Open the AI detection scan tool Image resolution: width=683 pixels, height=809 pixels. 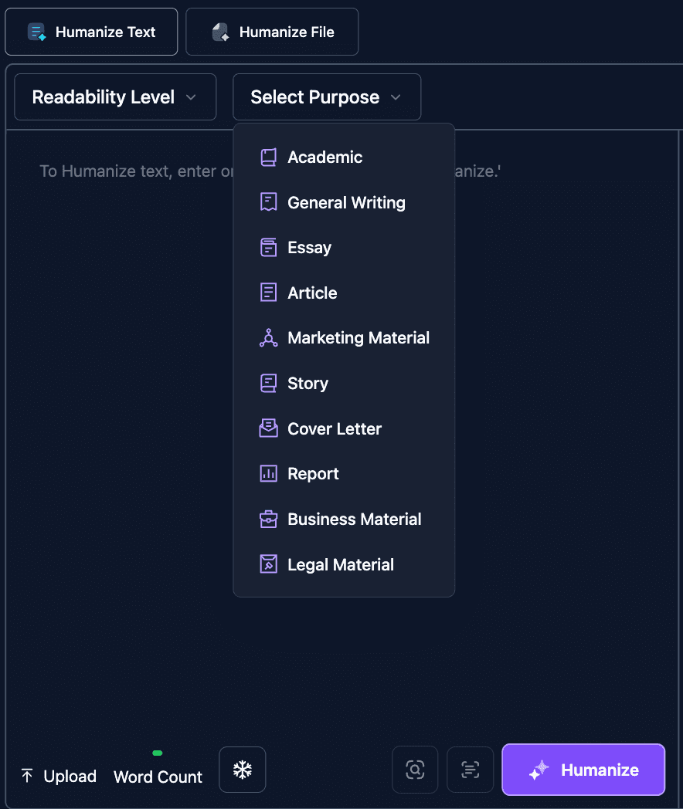tap(415, 770)
